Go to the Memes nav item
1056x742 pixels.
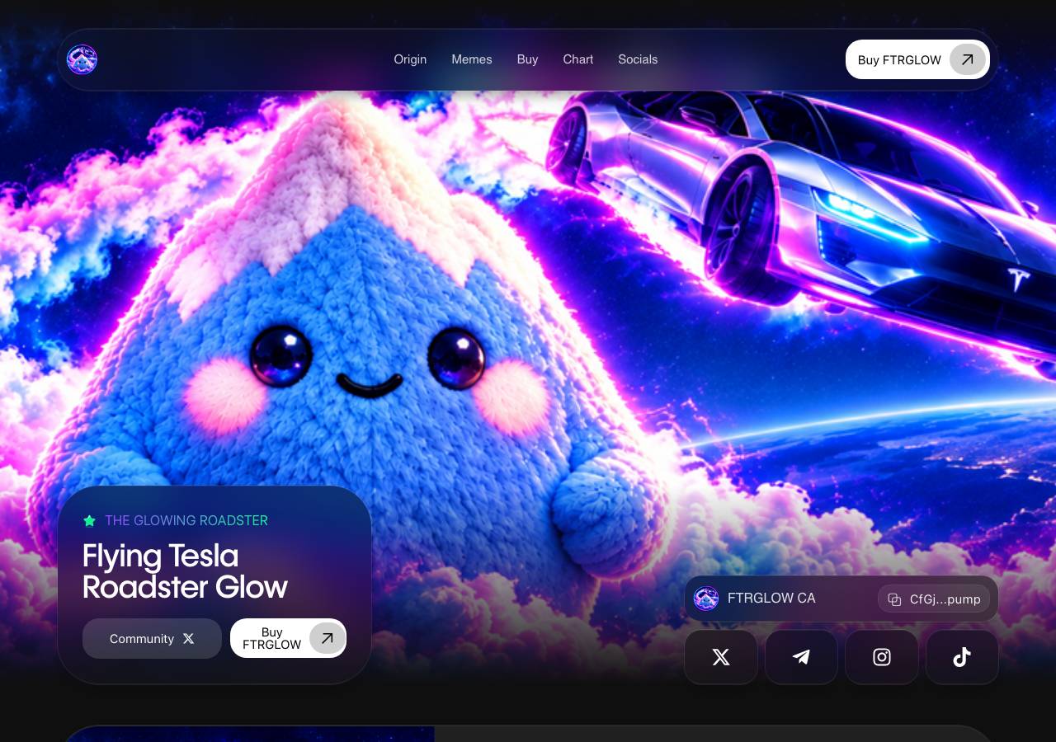[472, 59]
